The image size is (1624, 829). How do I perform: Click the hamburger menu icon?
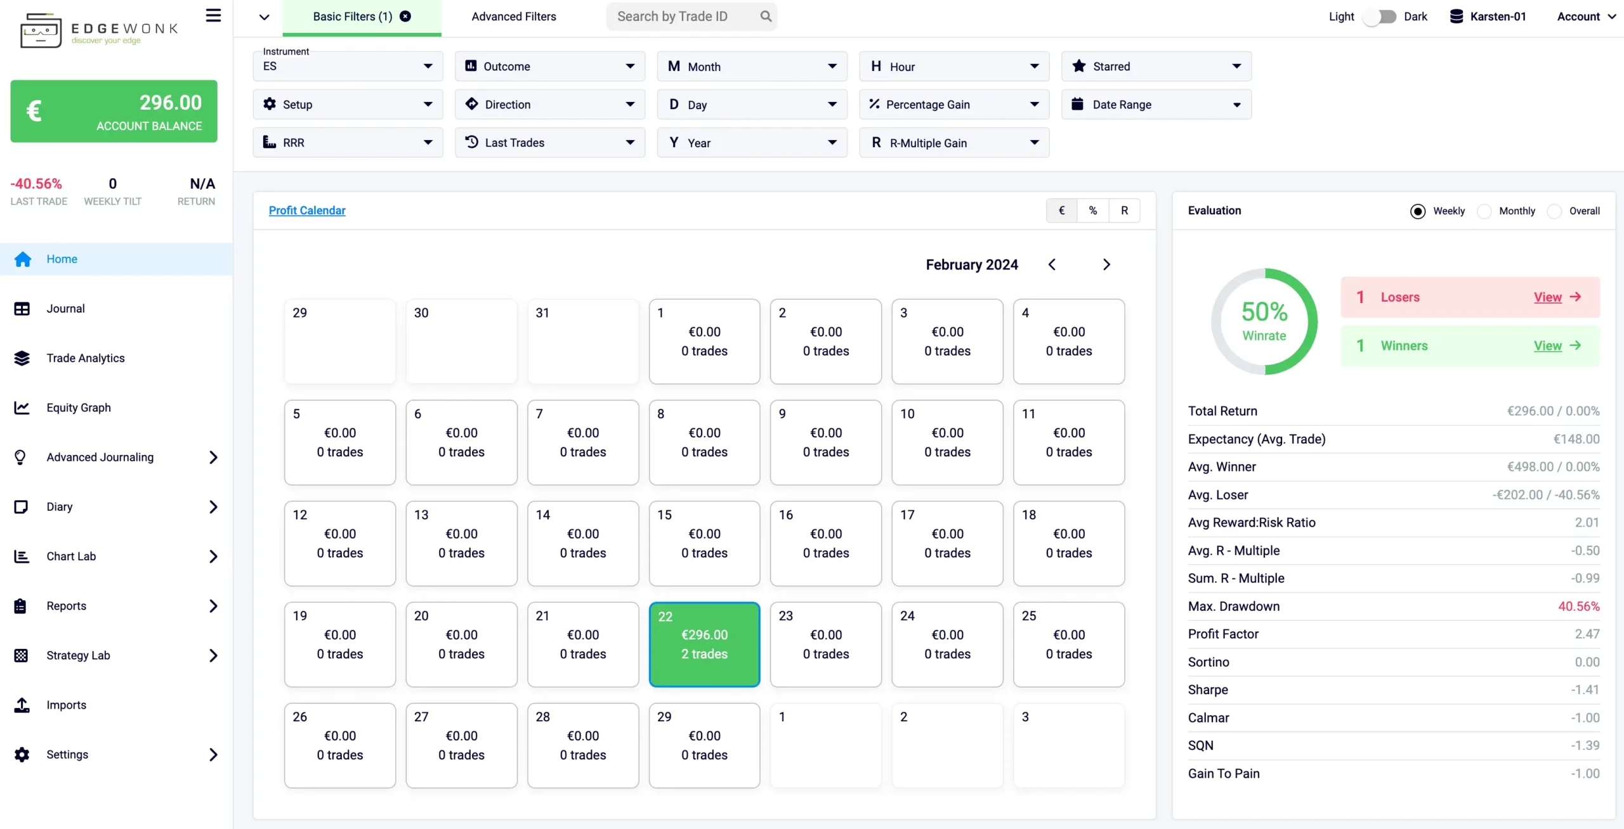pos(213,15)
